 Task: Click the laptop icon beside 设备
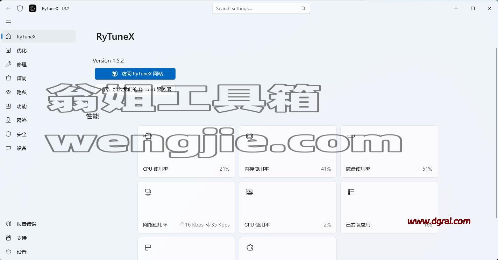(8, 148)
